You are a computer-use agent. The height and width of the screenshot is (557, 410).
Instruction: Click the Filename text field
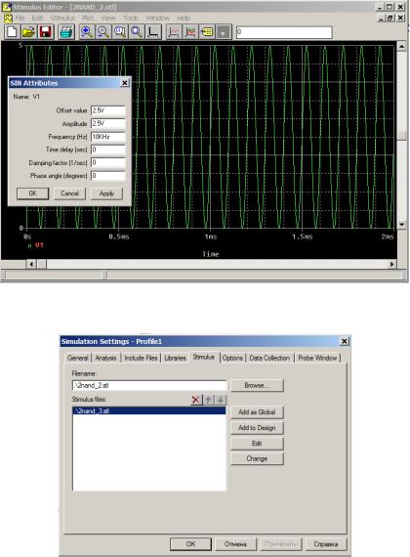tap(149, 385)
